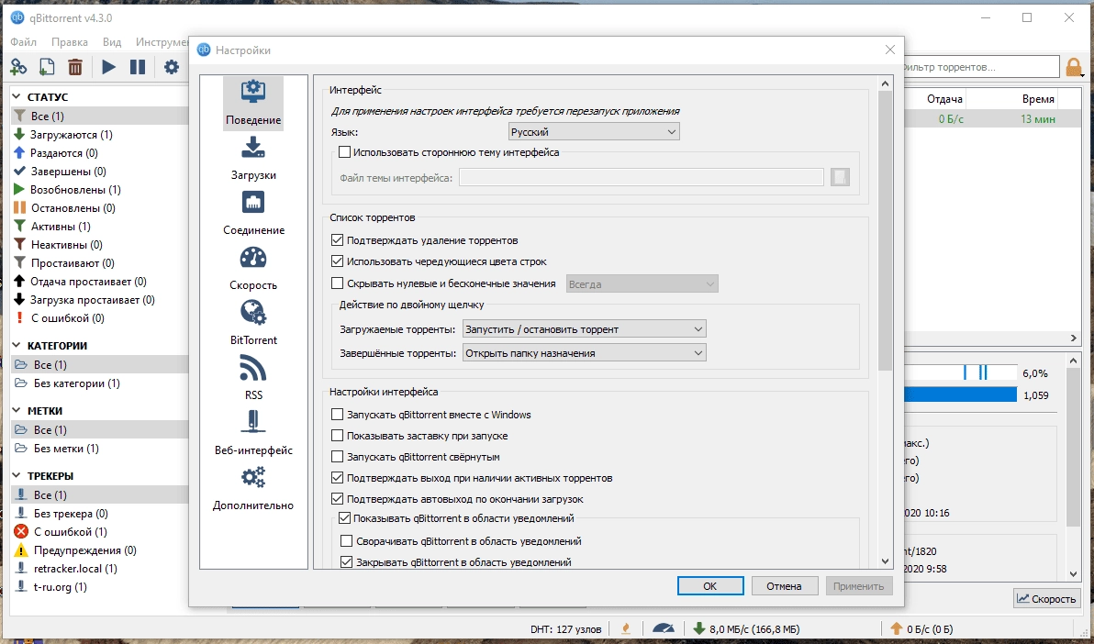Image resolution: width=1094 pixels, height=644 pixels.
Task: Open the Язык language dropdown
Action: [594, 132]
